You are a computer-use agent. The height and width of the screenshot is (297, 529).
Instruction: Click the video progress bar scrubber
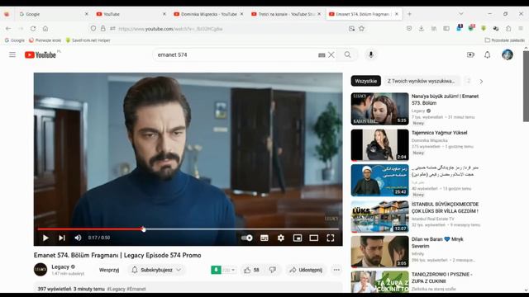(143, 229)
